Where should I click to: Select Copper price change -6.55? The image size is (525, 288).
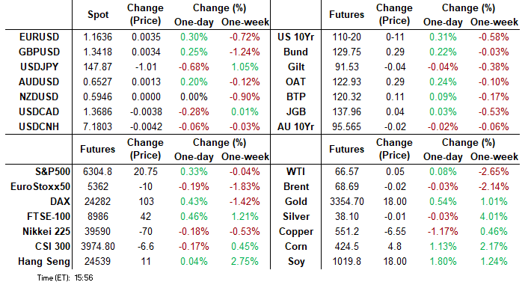click(x=395, y=231)
